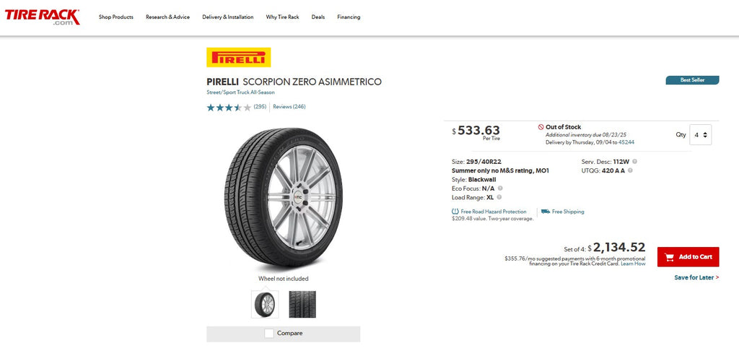This screenshot has height=351, width=739.
Task: Click the Add to Cart button
Action: point(688,256)
